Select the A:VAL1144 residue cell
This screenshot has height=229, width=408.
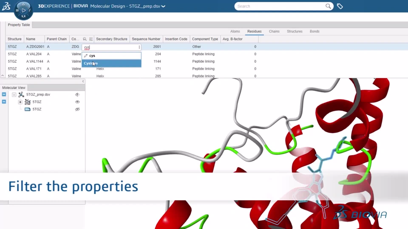coord(34,61)
